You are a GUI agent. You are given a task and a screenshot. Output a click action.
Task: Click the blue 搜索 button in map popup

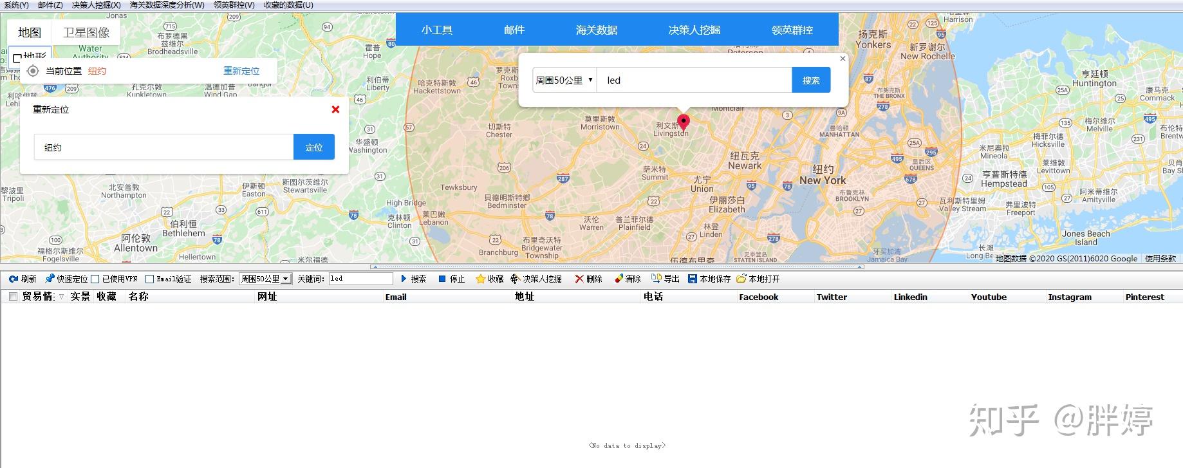pyautogui.click(x=811, y=80)
